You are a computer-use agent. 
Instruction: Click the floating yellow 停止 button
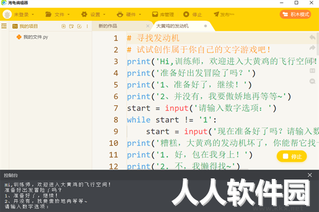coord(292,156)
